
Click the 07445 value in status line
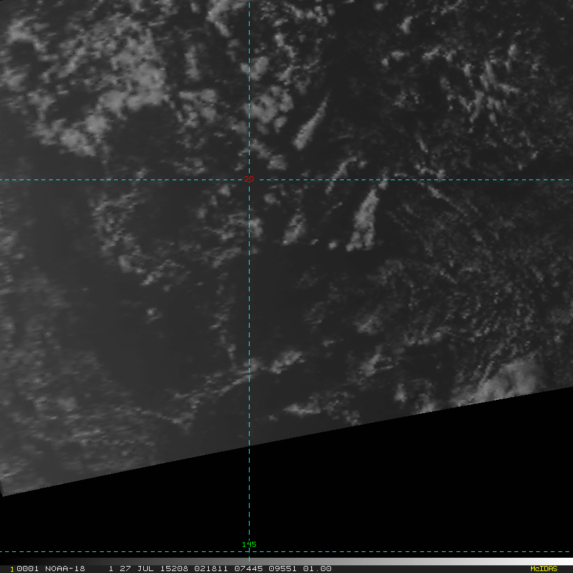point(229,569)
